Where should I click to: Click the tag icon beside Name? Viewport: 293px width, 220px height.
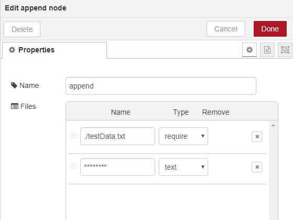tap(14, 85)
